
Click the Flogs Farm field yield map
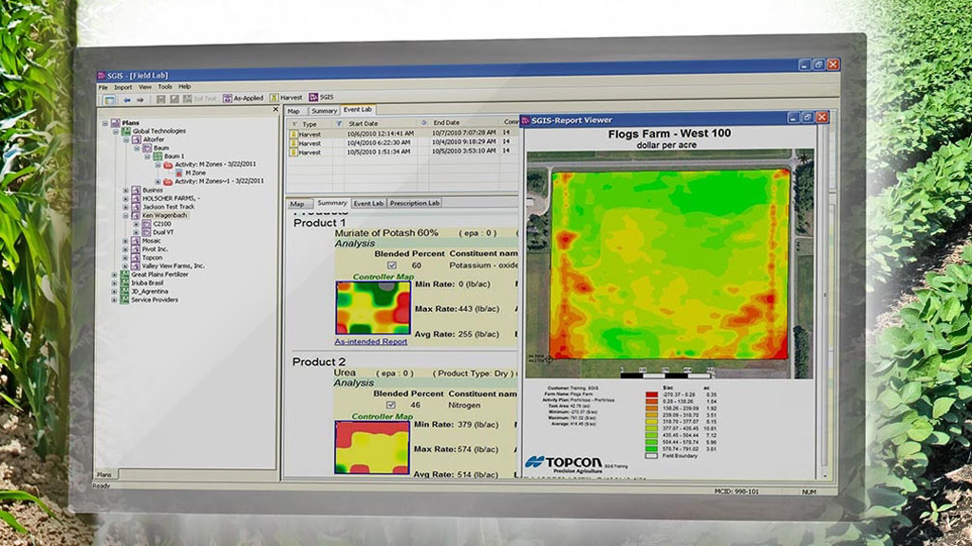click(x=669, y=264)
